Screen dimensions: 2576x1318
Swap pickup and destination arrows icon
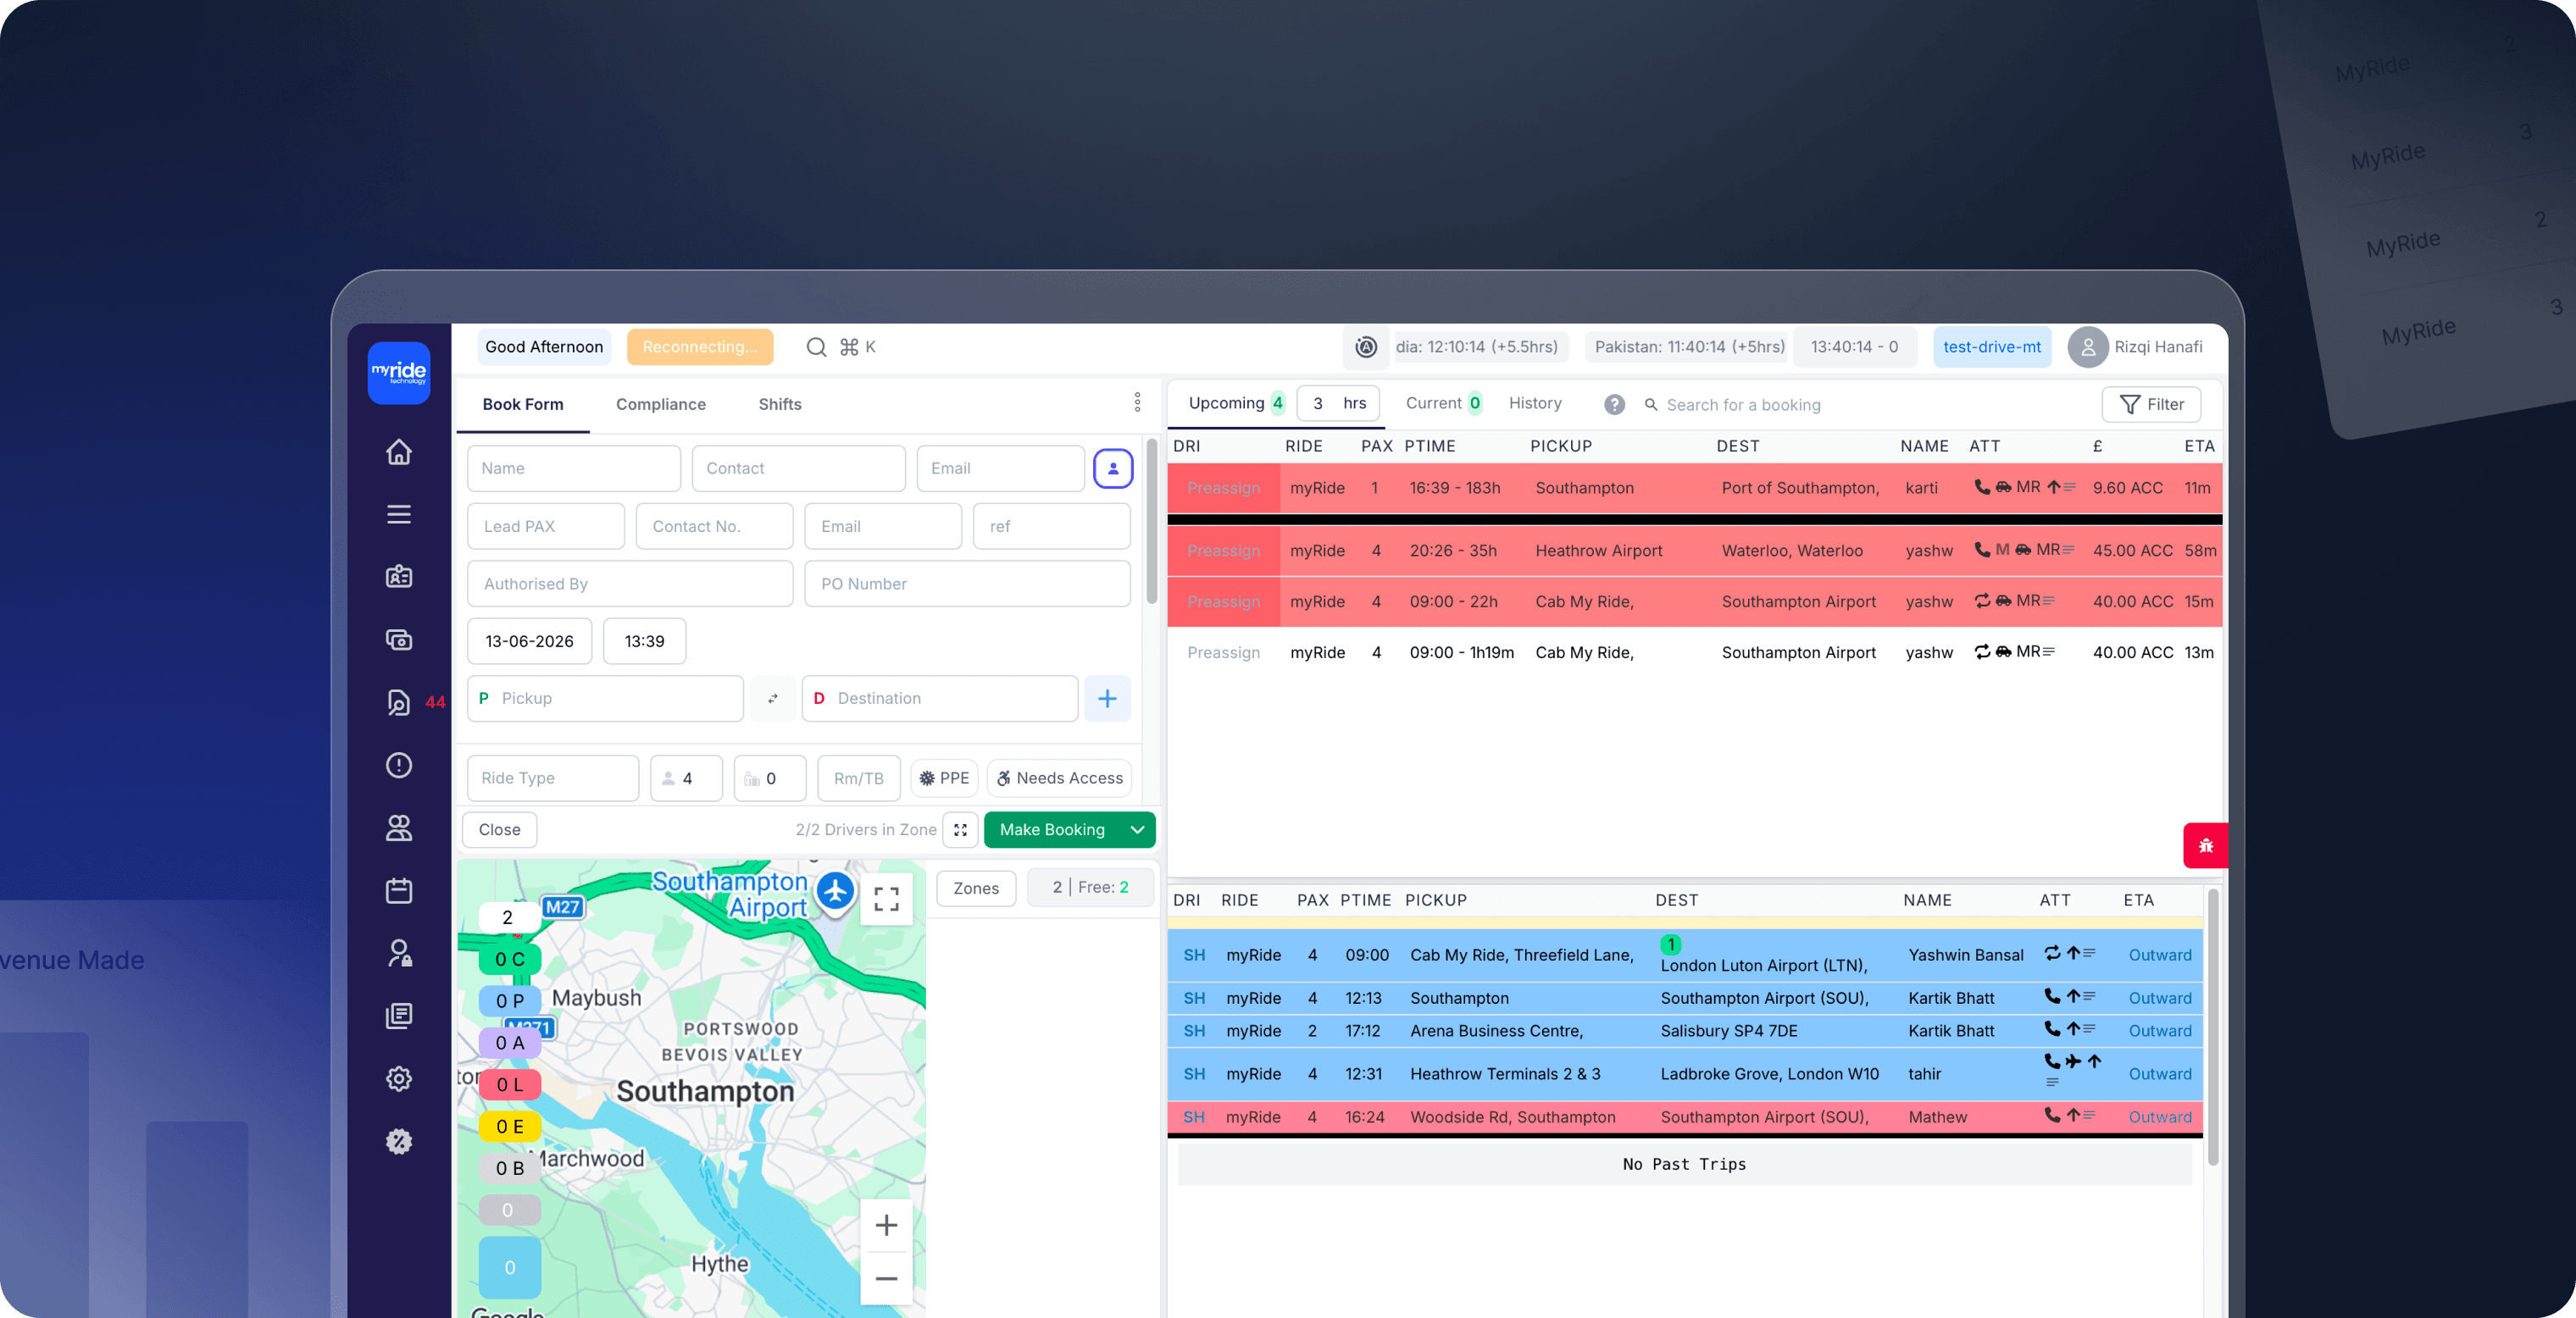click(773, 699)
